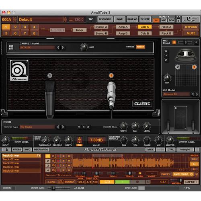Image resolution: width=201 pixels, height=201 pixels.
Task: Click the MASTER output knob
Action: pyautogui.click(x=170, y=140)
